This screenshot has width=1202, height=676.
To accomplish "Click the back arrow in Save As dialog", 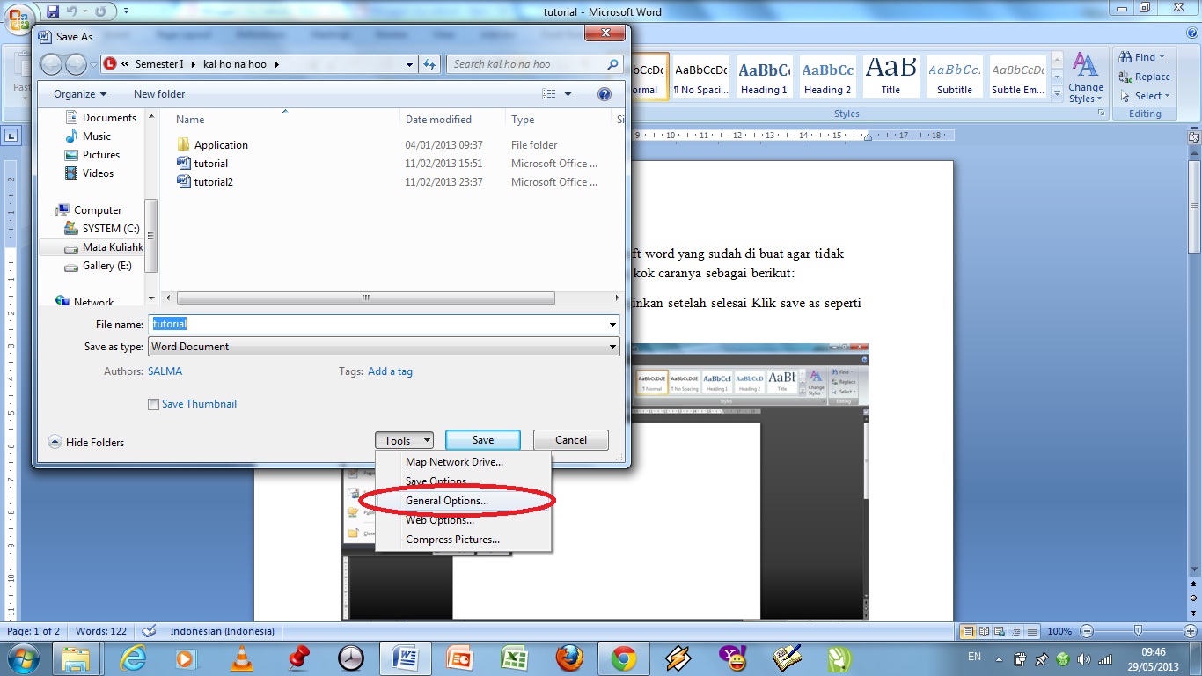I will pyautogui.click(x=52, y=64).
